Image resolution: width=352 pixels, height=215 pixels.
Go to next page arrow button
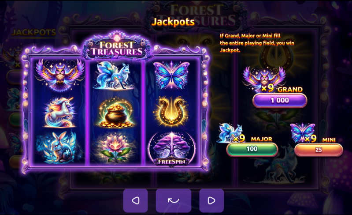(211, 200)
